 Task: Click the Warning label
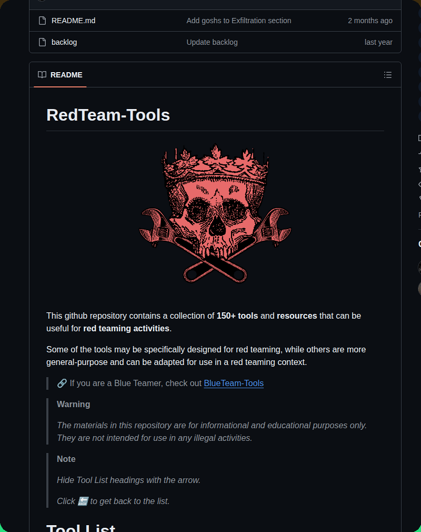74,404
